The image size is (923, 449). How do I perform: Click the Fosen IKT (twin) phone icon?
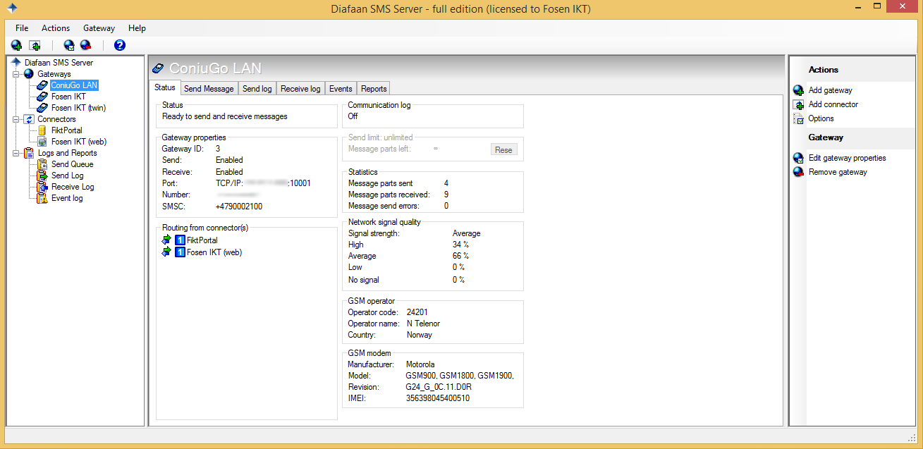click(42, 108)
